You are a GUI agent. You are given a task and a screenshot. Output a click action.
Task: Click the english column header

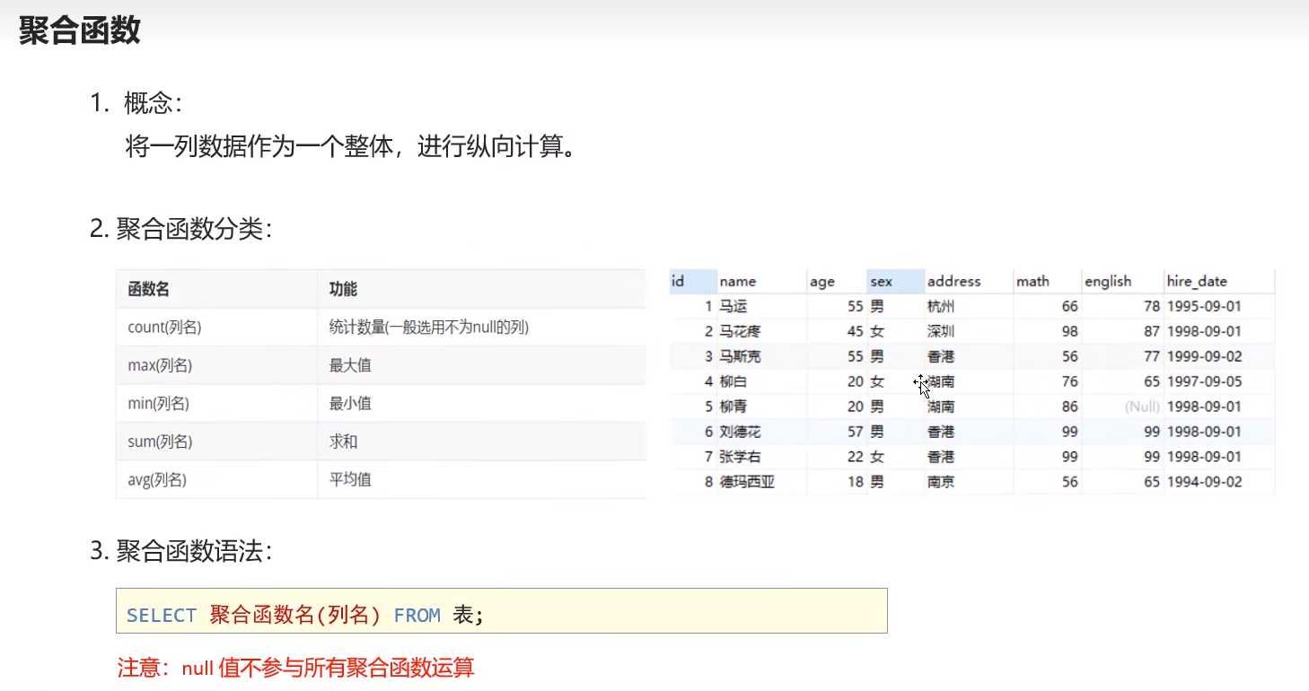click(x=1108, y=282)
